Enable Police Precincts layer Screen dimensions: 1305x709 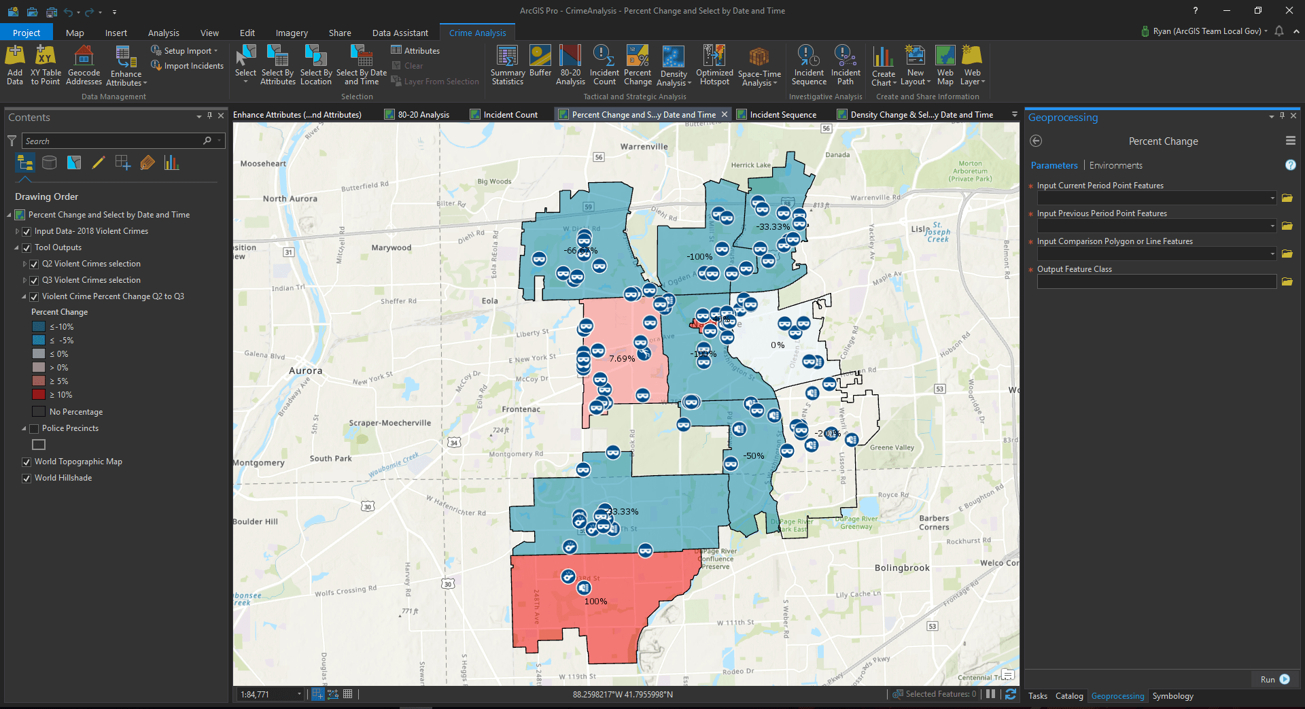34,428
